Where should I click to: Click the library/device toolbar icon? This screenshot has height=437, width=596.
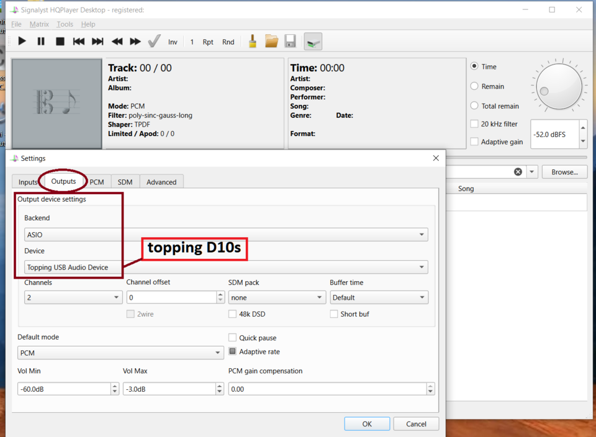pyautogui.click(x=313, y=42)
